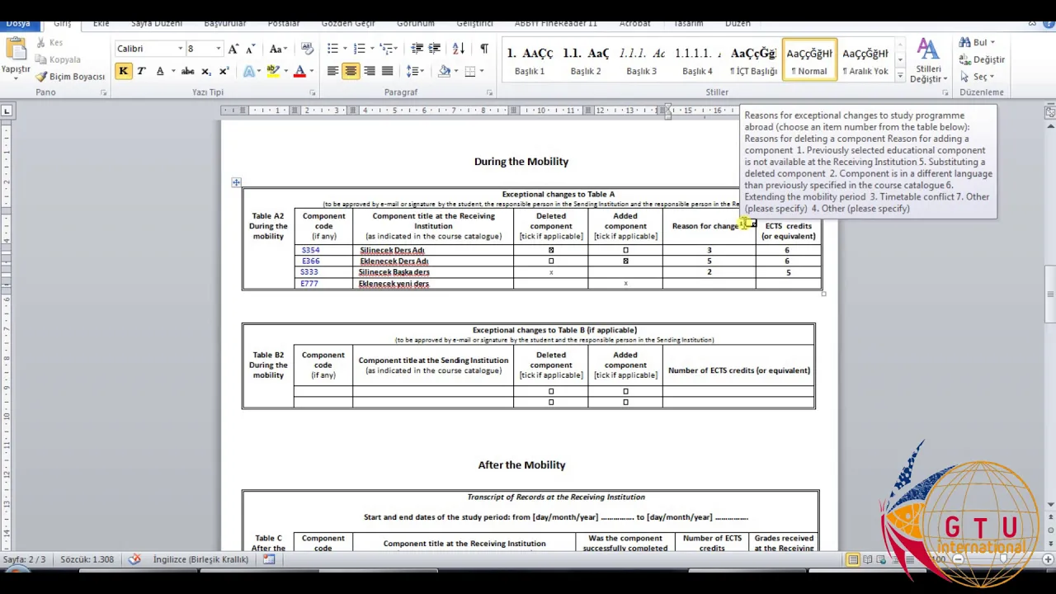The width and height of the screenshot is (1056, 594).
Task: Click the table move handle icon
Action: [x=236, y=182]
